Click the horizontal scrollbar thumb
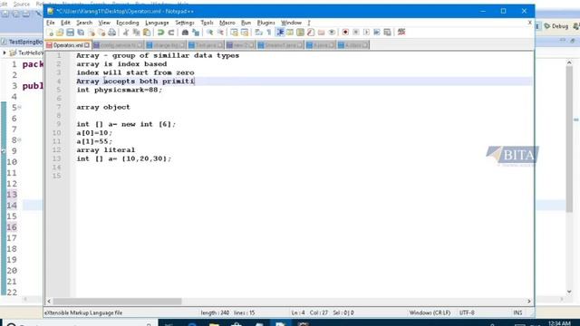 117,302
